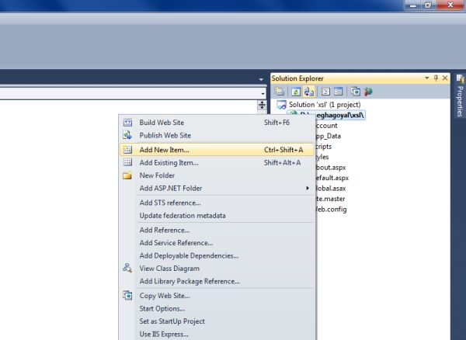This screenshot has height=340, width=466.
Task: Click the Solution 'xsl' node icon
Action: pos(281,105)
